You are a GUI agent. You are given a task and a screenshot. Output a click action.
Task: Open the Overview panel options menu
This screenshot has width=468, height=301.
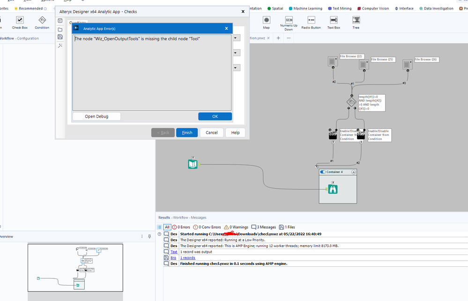(x=142, y=237)
